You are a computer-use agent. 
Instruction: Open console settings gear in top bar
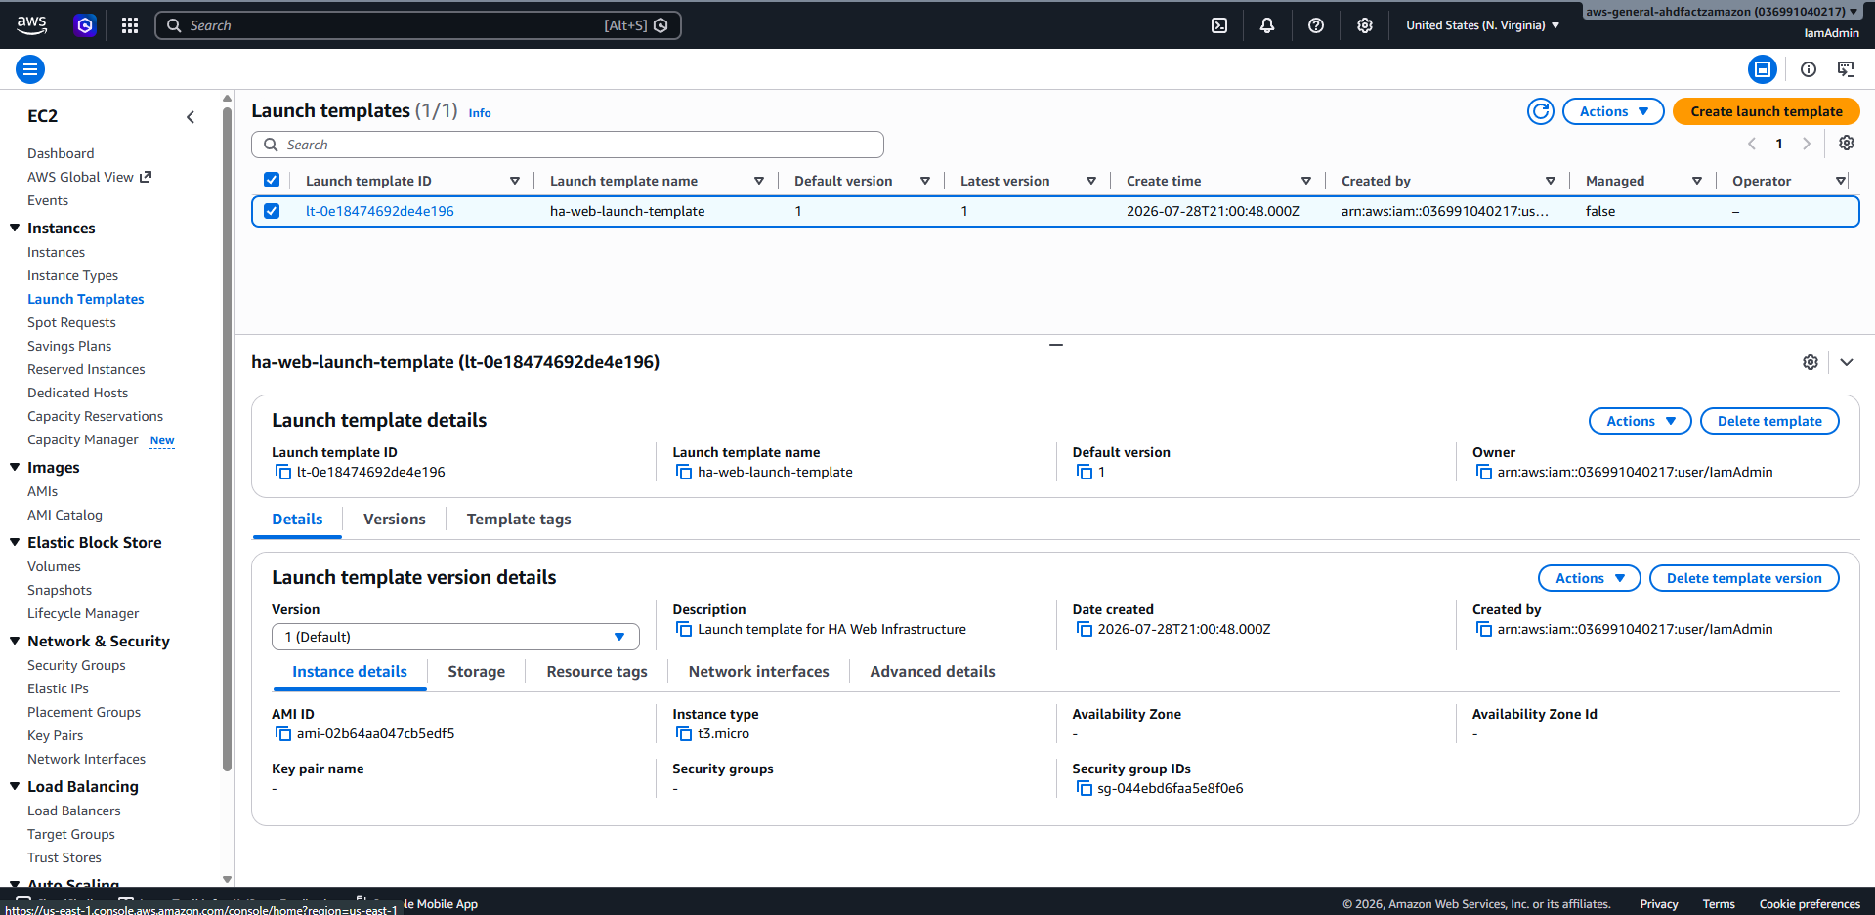1365,25
